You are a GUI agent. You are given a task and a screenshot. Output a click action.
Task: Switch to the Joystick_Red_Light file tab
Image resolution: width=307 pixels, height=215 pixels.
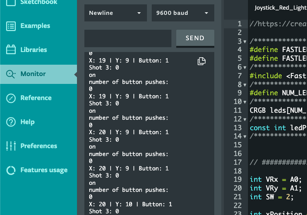(280, 8)
